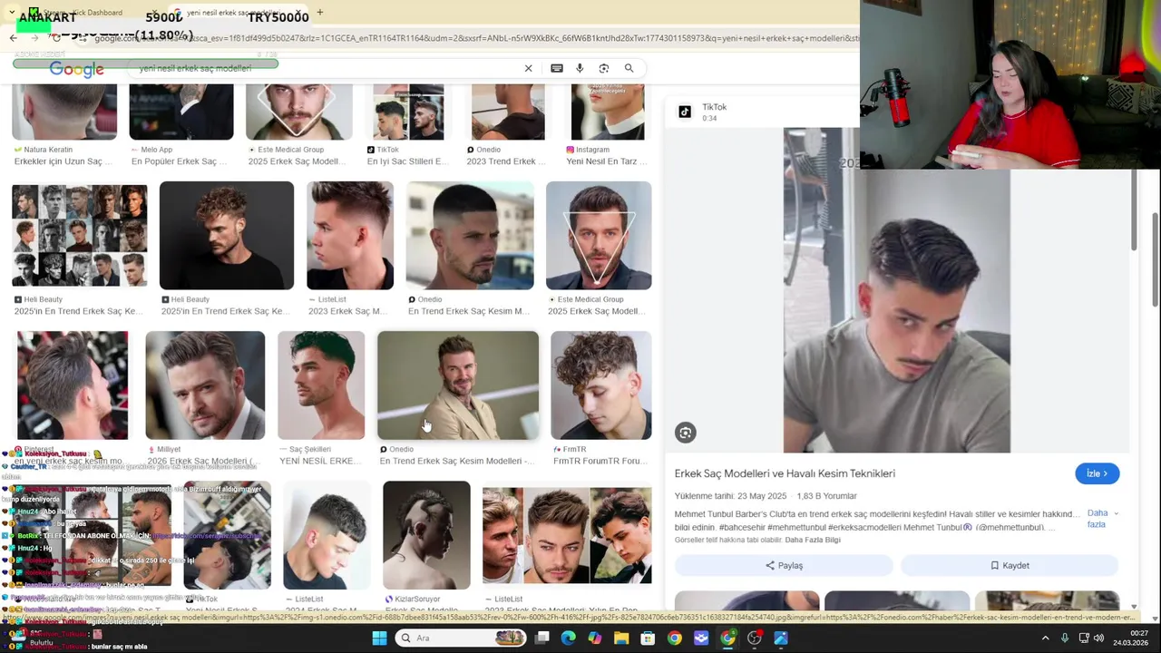Screen dimensions: 1161x653
Task: Switch to the active Chrome window icon
Action: click(x=727, y=638)
